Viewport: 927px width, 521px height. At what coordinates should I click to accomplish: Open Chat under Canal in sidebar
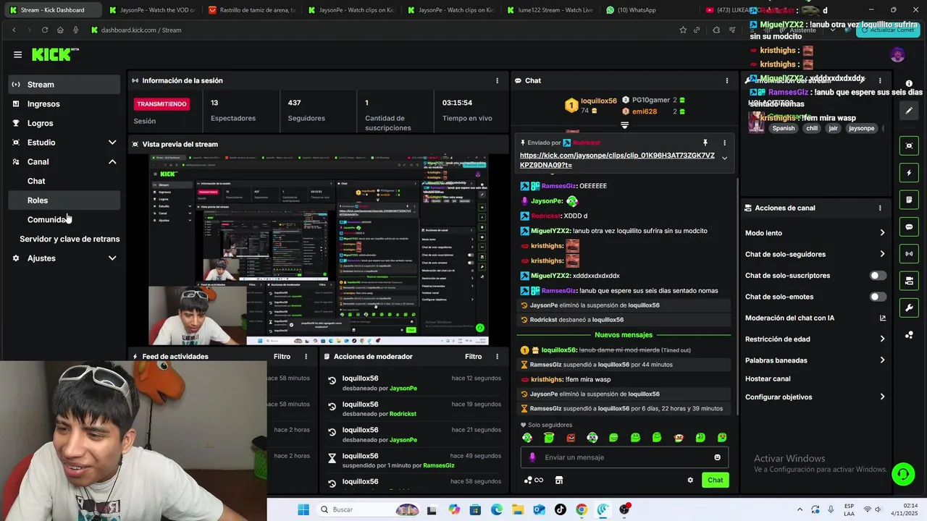65,181
